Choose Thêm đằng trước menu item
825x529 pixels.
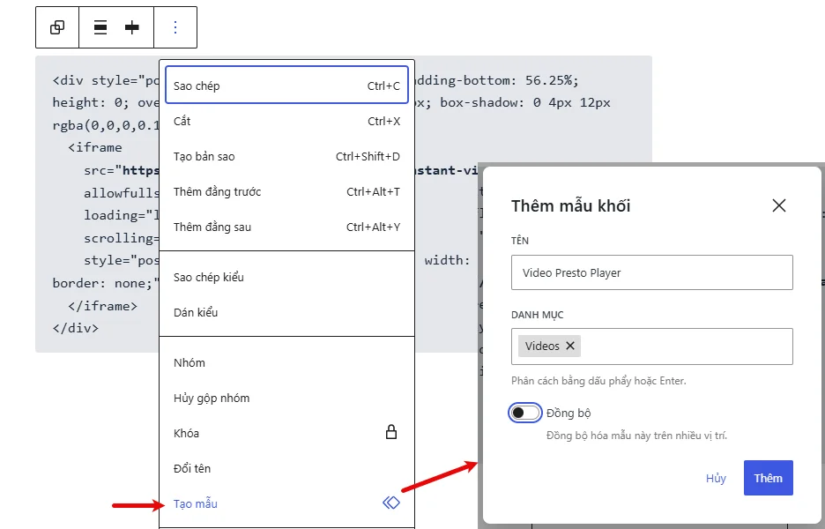pos(286,191)
